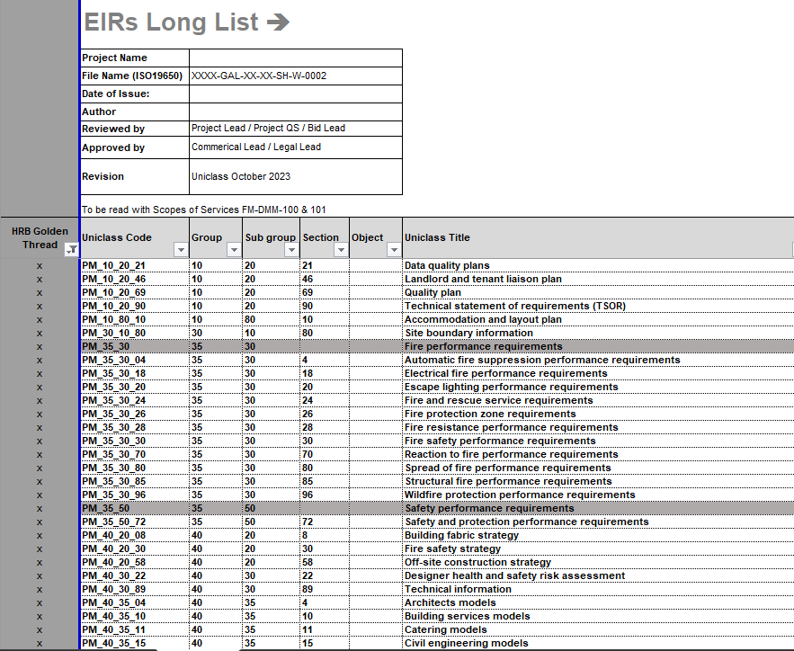Select cell PM_10_80_10
The width and height of the screenshot is (794, 651).
tap(135, 319)
